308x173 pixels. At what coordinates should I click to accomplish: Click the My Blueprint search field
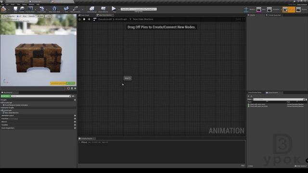(x=41, y=96)
